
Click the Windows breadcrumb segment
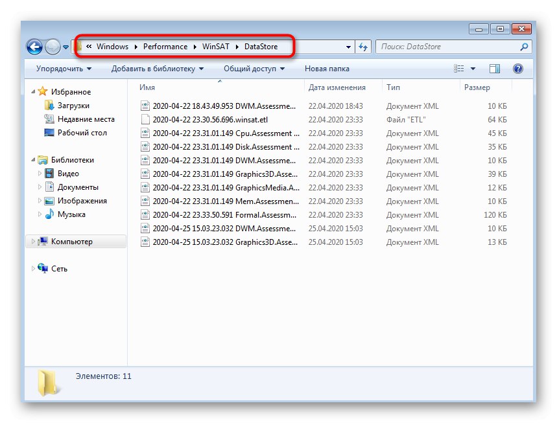coord(112,47)
